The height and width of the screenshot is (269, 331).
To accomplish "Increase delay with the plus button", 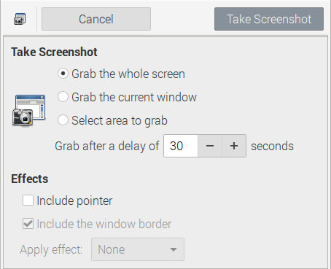I will [x=234, y=146].
